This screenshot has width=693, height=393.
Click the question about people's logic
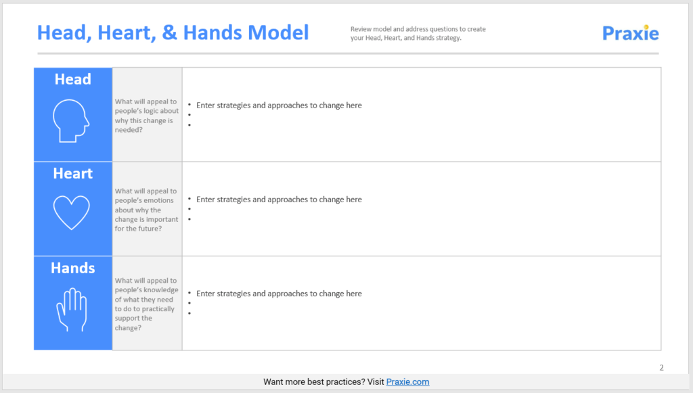147,116
